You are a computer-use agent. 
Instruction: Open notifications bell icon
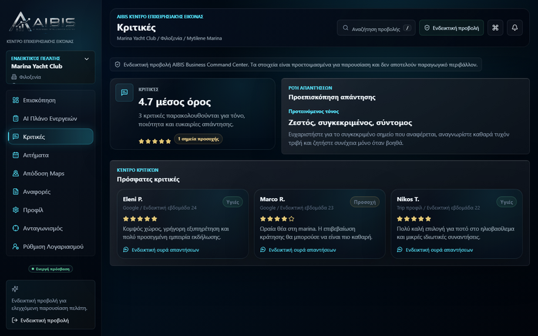point(514,28)
